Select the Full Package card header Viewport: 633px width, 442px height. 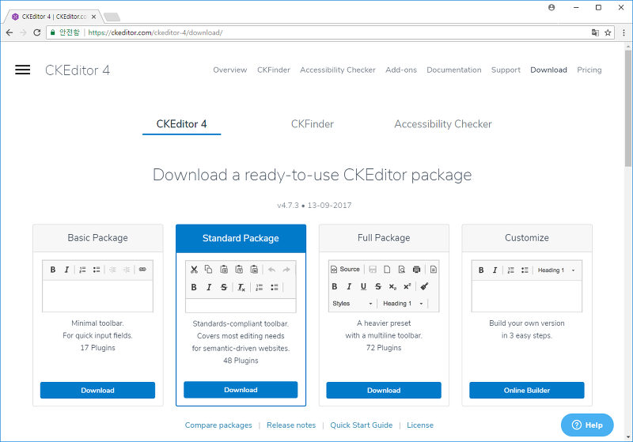tap(384, 238)
